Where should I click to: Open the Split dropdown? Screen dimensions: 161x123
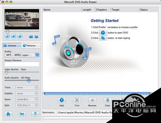tap(27, 106)
